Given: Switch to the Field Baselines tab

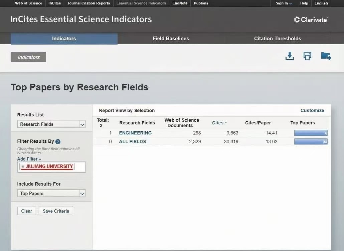Looking at the screenshot, I should pos(171,39).
